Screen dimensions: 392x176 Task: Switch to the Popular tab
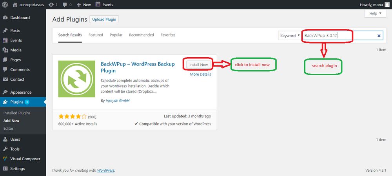[x=116, y=35]
